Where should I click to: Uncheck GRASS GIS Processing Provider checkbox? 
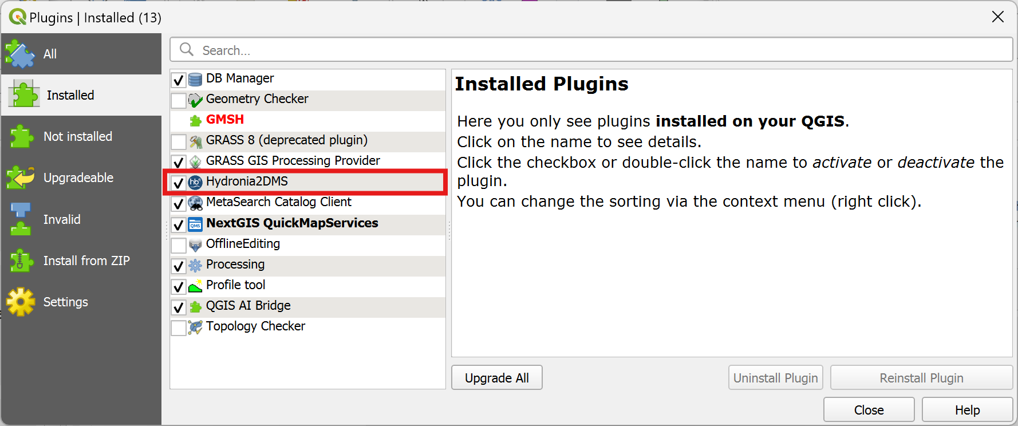point(179,162)
